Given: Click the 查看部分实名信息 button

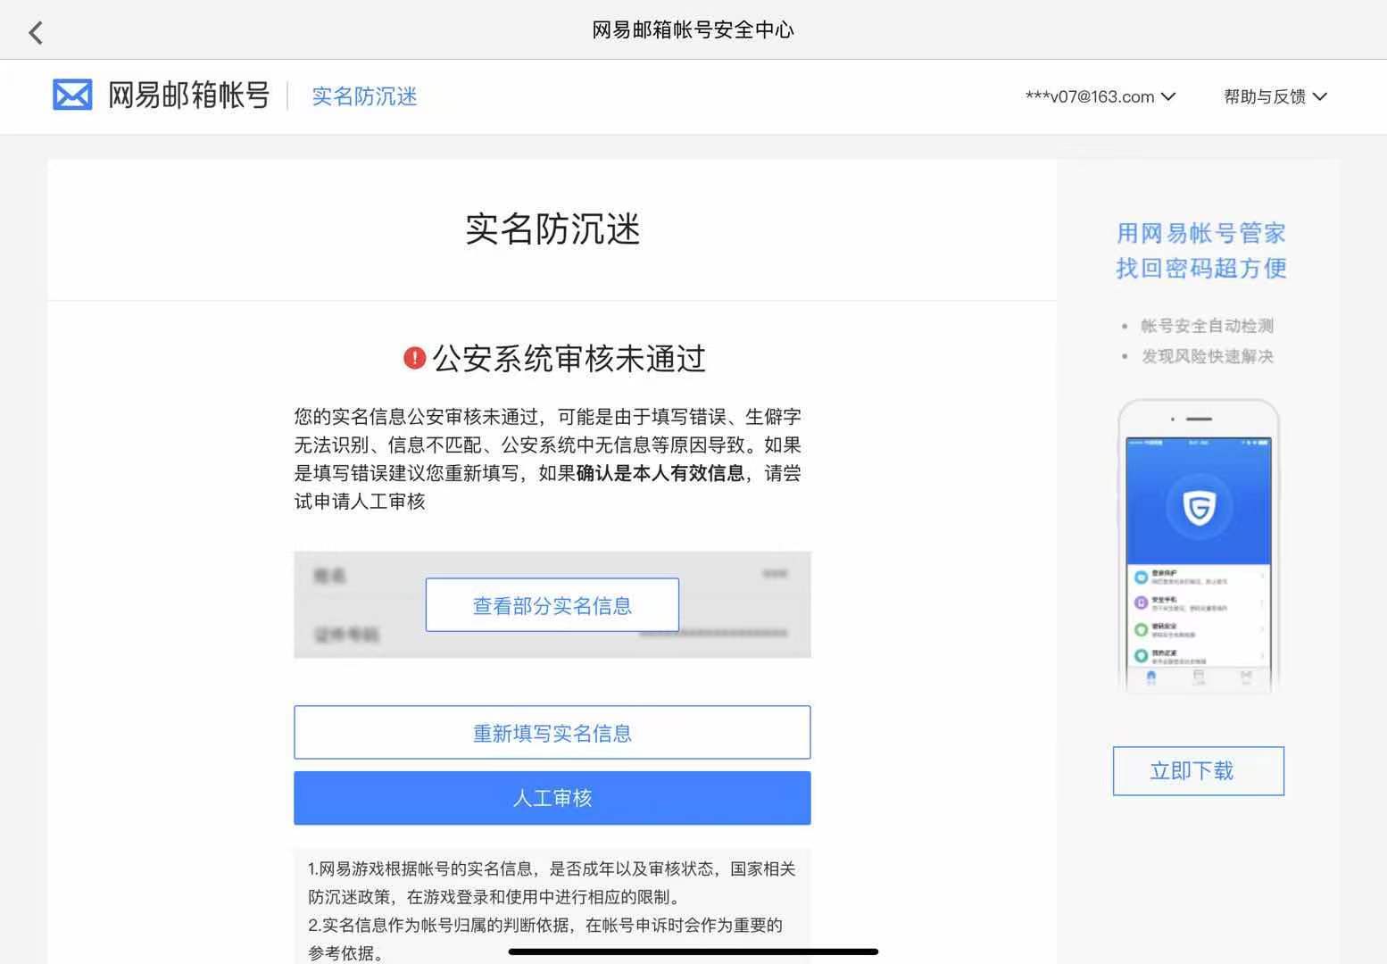Looking at the screenshot, I should 552,605.
